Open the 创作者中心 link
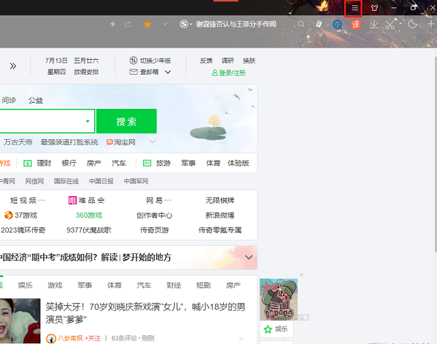The height and width of the screenshot is (344, 437). tap(155, 215)
